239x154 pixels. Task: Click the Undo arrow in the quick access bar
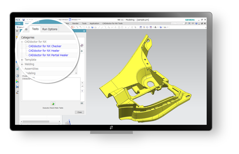click(x=28, y=20)
